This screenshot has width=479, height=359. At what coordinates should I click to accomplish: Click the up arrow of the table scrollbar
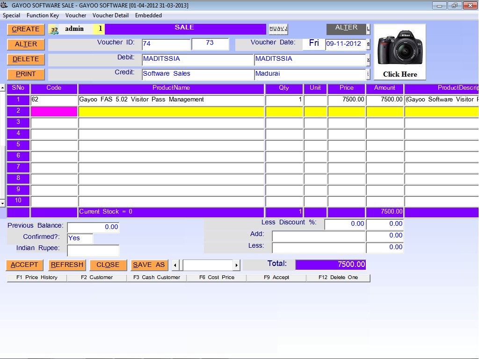pyautogui.click(x=2, y=88)
